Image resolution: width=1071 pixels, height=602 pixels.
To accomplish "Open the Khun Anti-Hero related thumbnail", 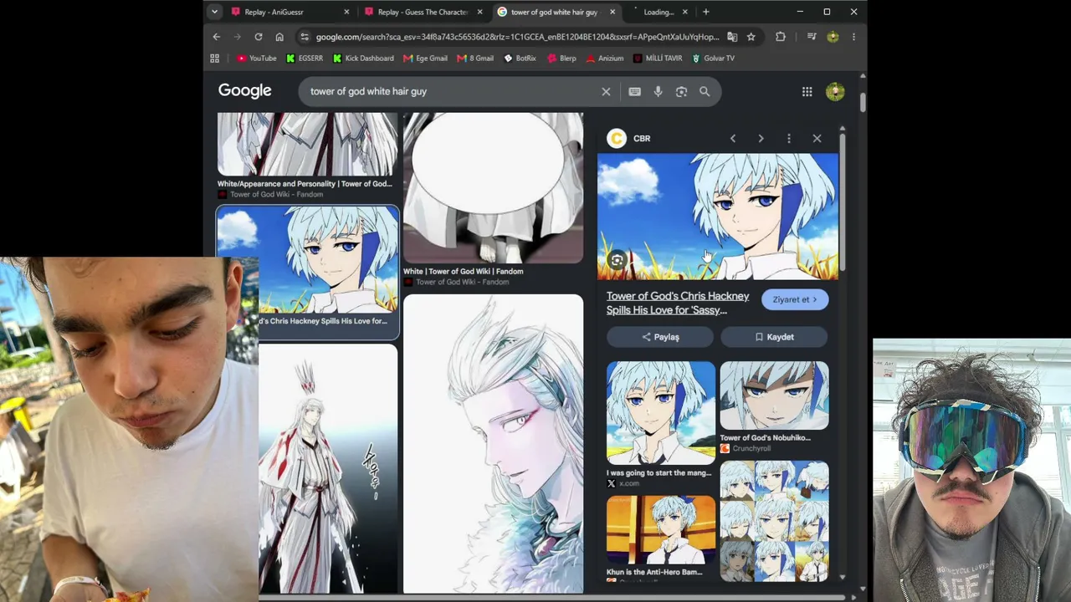I will pos(661,530).
